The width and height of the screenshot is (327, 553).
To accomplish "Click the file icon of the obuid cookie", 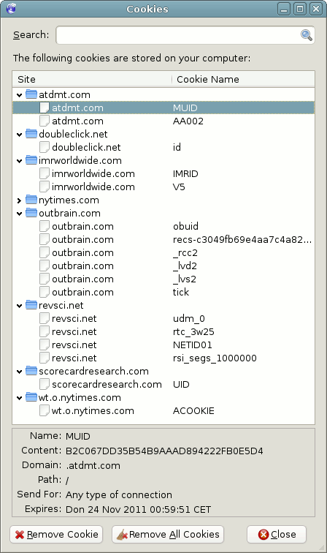I will click(45, 226).
